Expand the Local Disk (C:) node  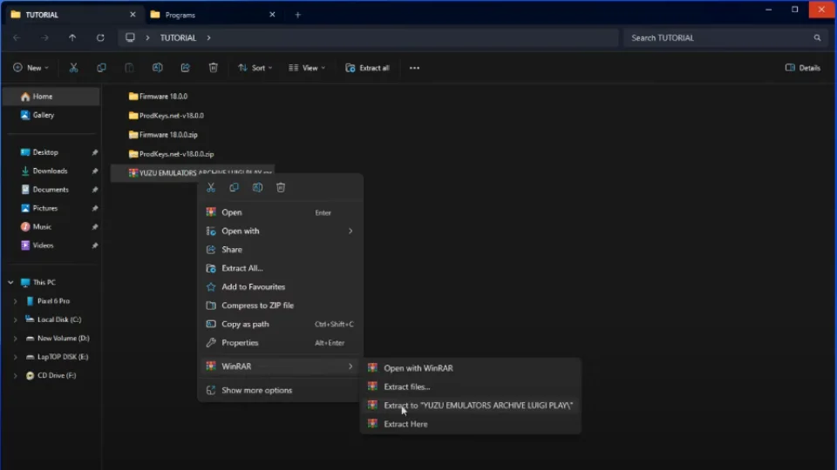15,319
